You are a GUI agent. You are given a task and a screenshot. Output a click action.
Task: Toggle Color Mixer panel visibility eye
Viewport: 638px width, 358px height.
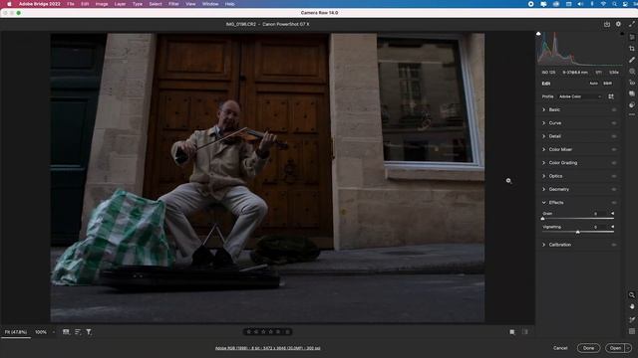(614, 150)
